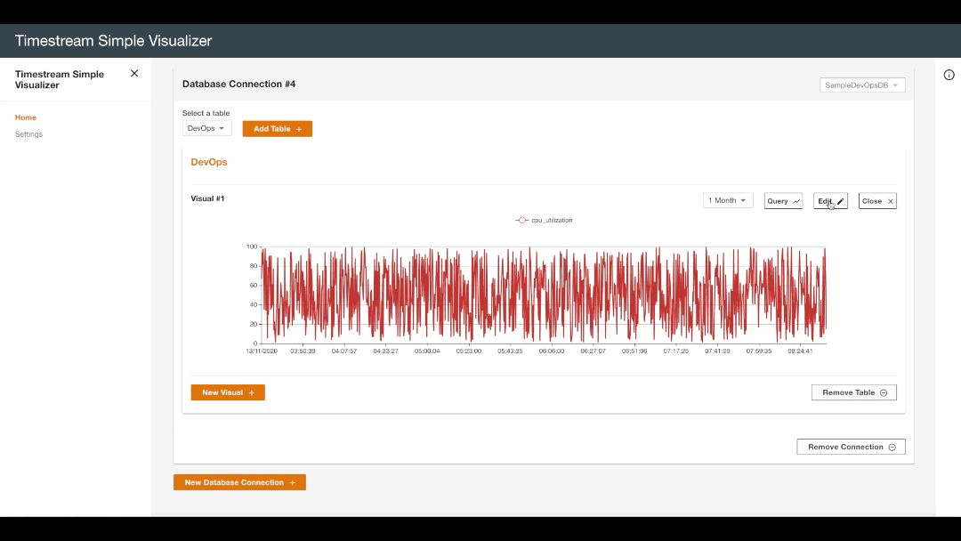961x541 pixels.
Task: Click Remove Table button
Action: (853, 392)
